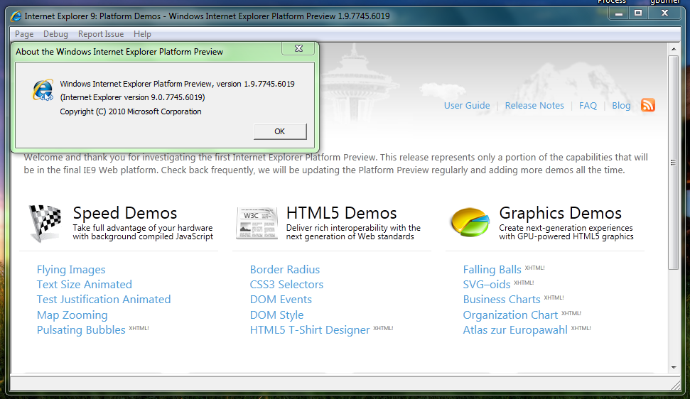Click the XHTML! link beside SVG-oids
The image size is (690, 399).
point(524,283)
